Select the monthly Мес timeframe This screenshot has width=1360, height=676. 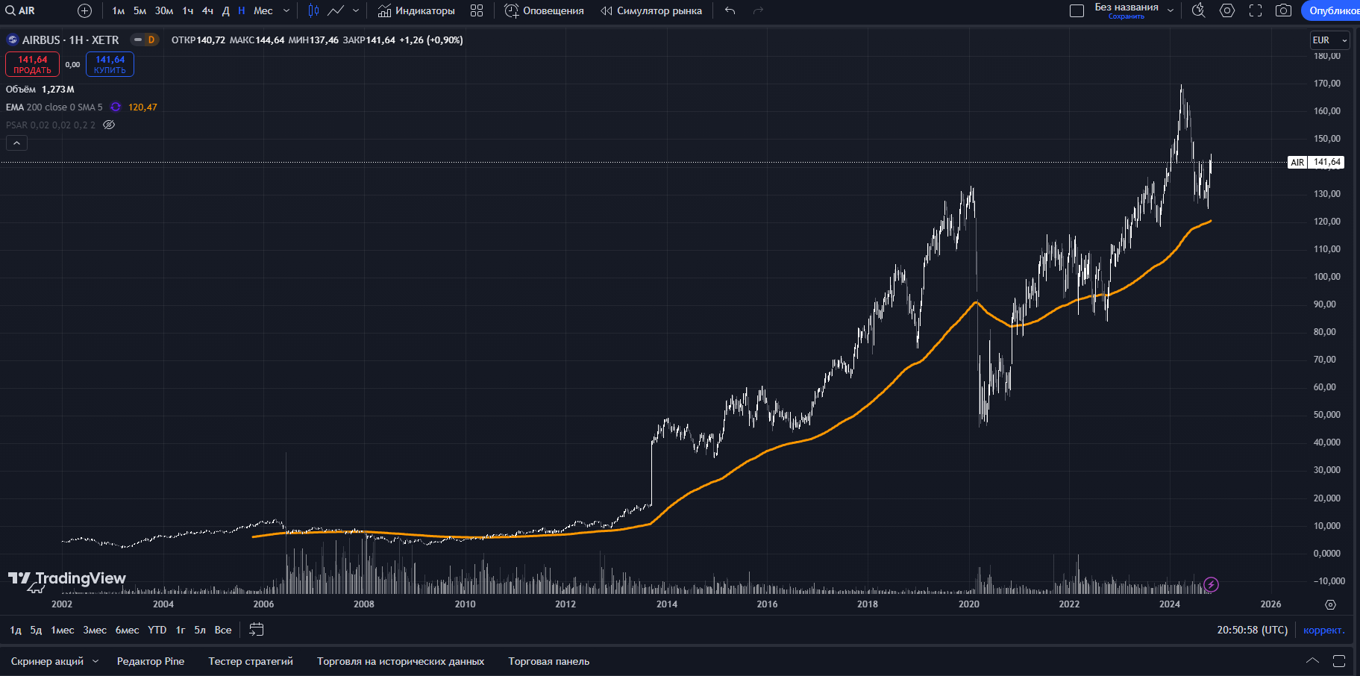(x=263, y=10)
